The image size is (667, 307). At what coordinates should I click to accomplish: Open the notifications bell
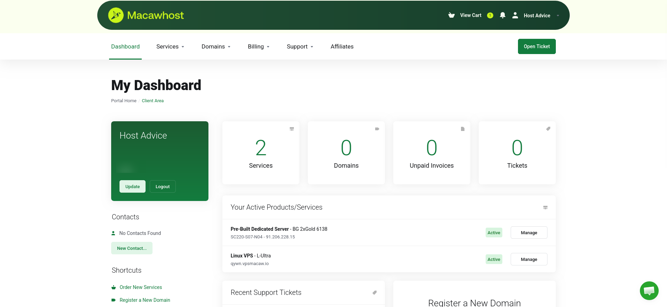point(503,15)
